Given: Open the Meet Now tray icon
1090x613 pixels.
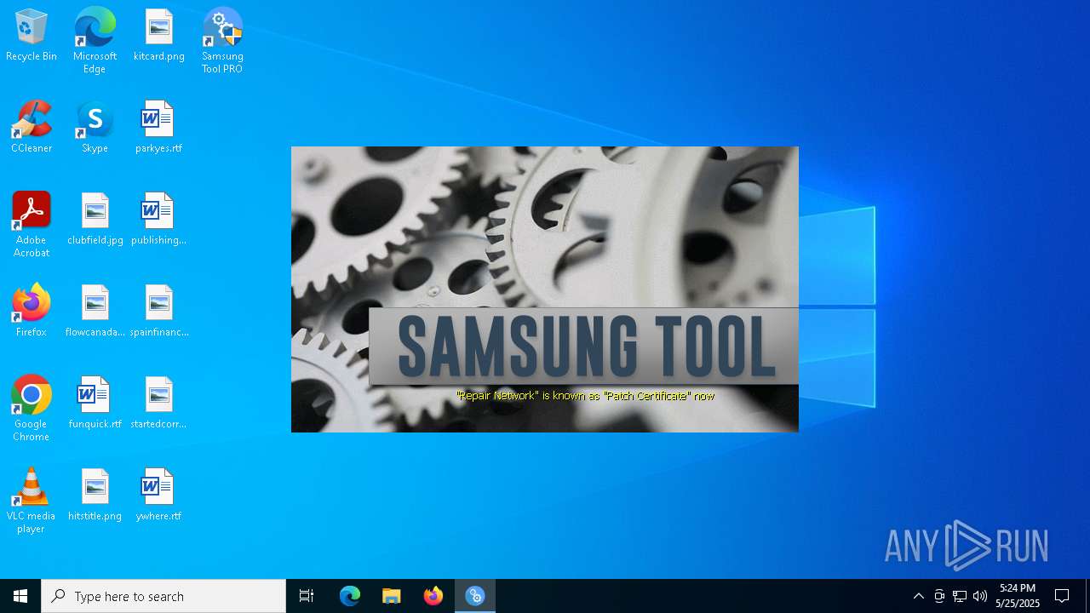Looking at the screenshot, I should click(939, 596).
